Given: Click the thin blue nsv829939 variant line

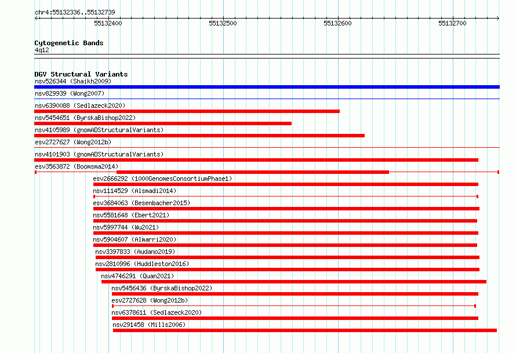Looking at the screenshot, I should click(267, 99).
